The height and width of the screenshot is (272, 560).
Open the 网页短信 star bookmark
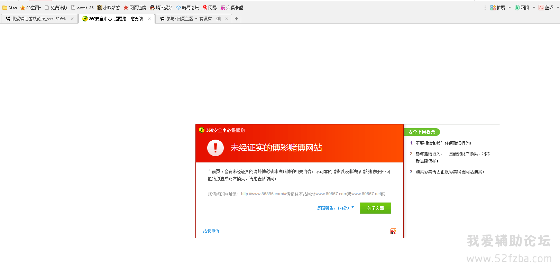[x=135, y=8]
